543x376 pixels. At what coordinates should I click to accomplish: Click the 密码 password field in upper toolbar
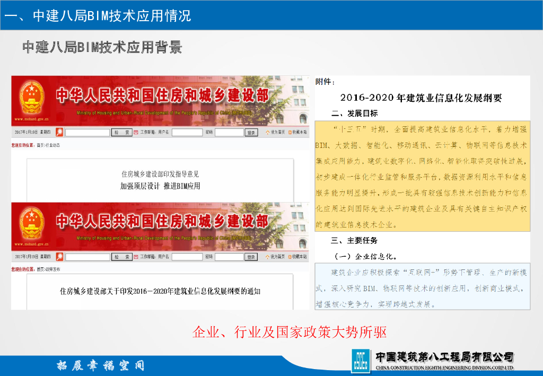click(229, 132)
